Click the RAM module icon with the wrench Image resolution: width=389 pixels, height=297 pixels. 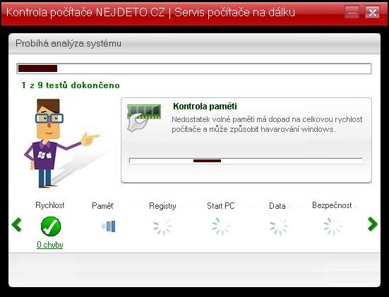143,118
